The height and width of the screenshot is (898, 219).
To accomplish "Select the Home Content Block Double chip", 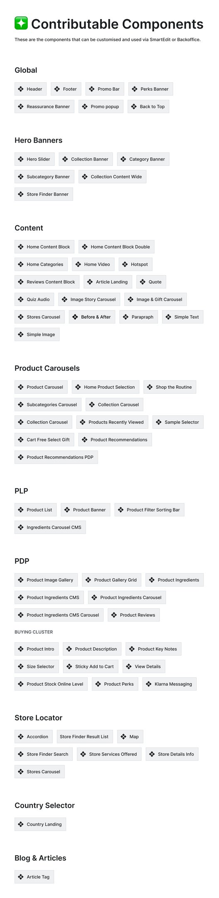I will click(x=116, y=247).
